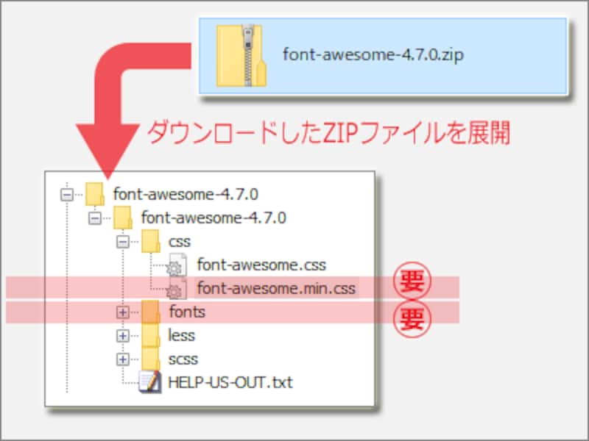Select the css tree label

(180, 242)
